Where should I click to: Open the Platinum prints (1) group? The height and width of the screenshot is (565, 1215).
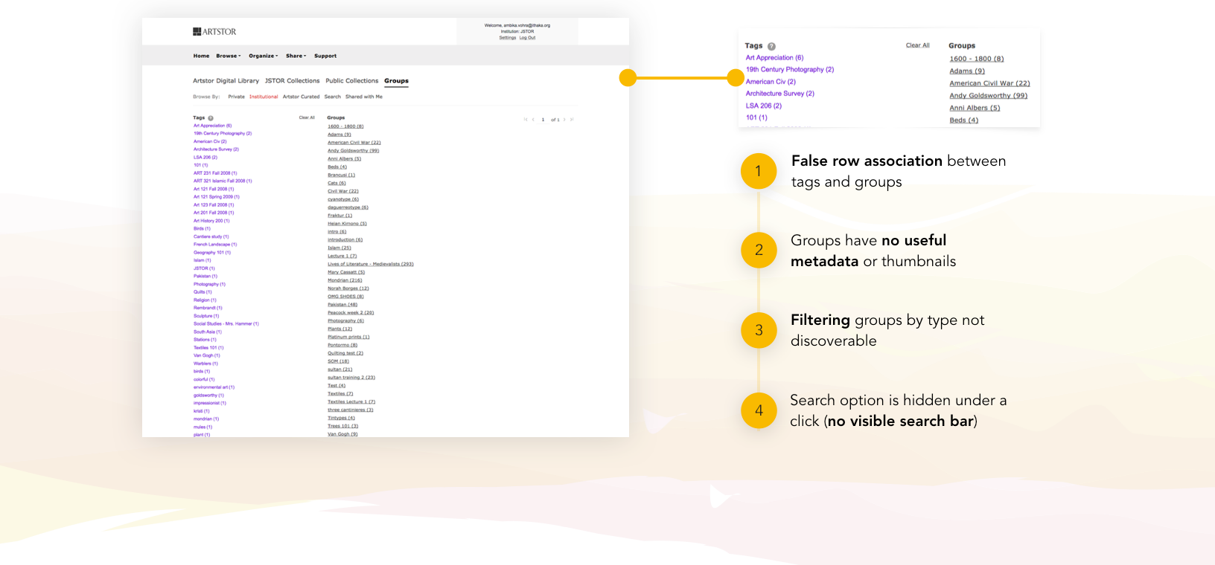click(348, 337)
